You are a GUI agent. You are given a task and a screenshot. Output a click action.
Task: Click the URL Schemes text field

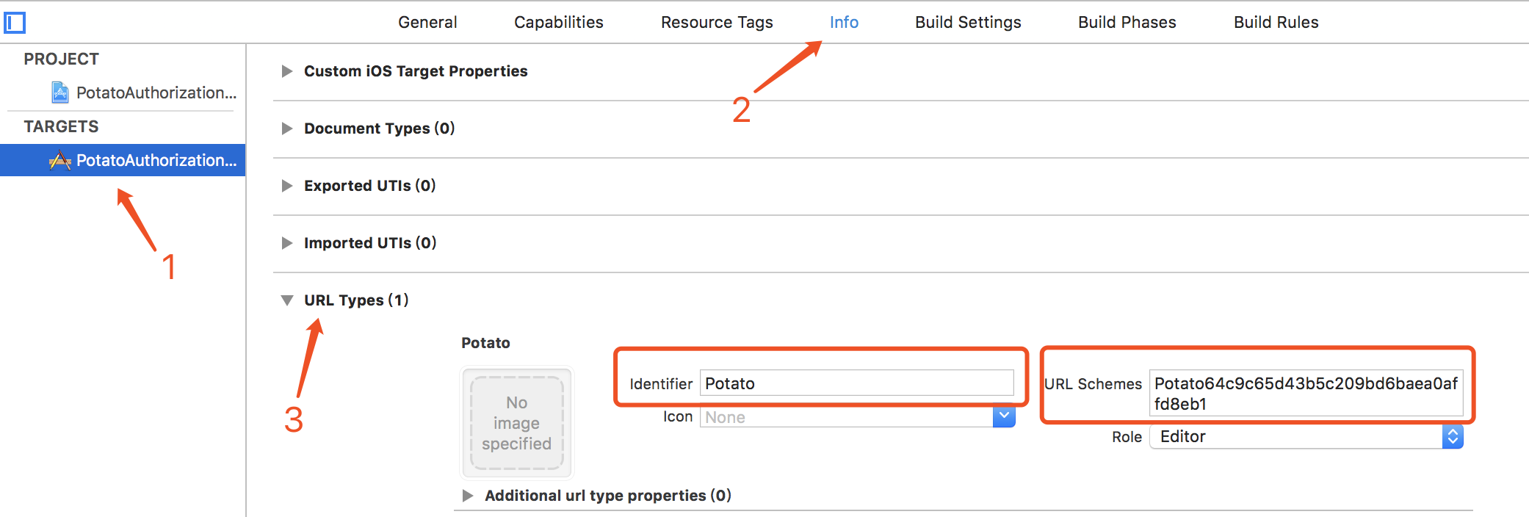point(1305,393)
